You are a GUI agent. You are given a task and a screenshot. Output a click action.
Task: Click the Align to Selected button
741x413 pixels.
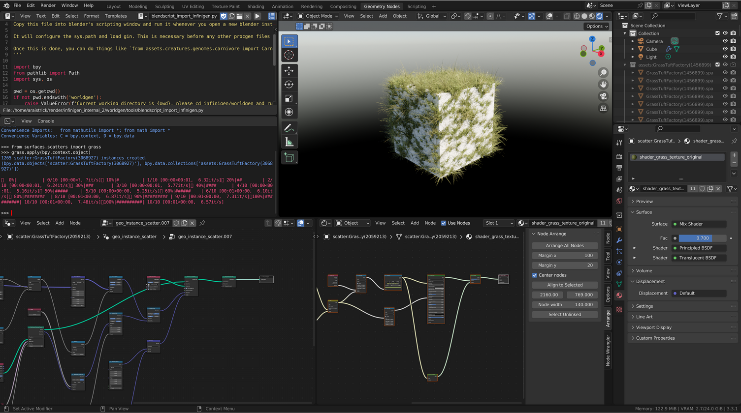tap(565, 285)
